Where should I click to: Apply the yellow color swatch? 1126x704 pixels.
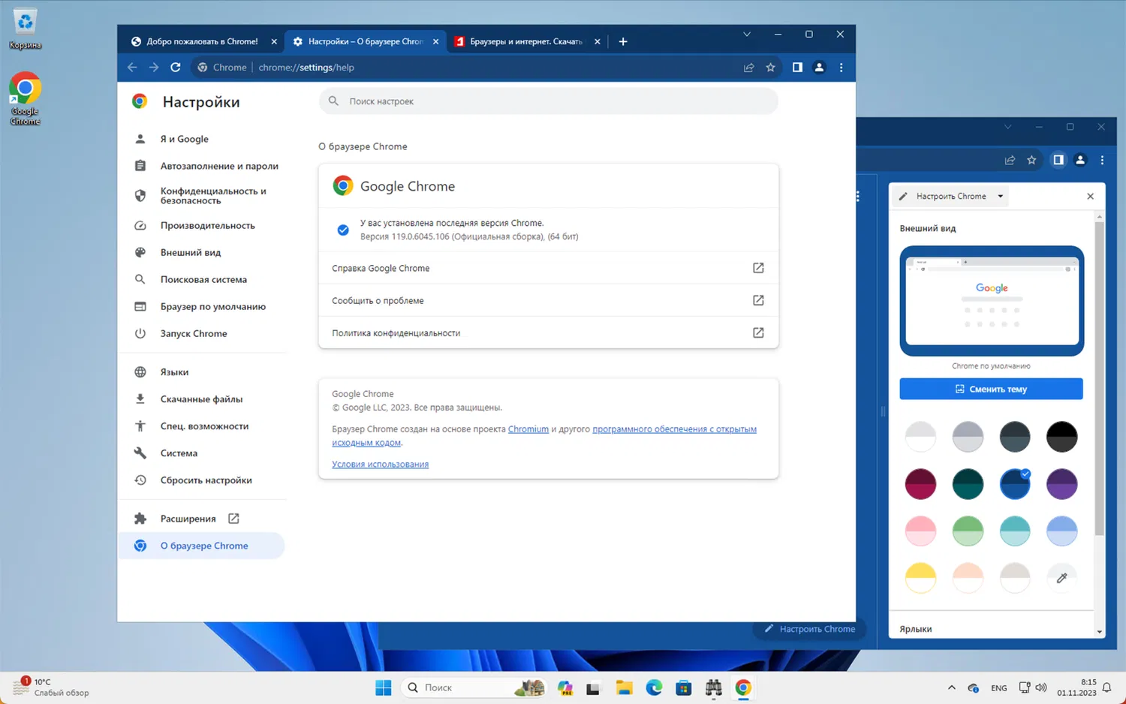[920, 578]
